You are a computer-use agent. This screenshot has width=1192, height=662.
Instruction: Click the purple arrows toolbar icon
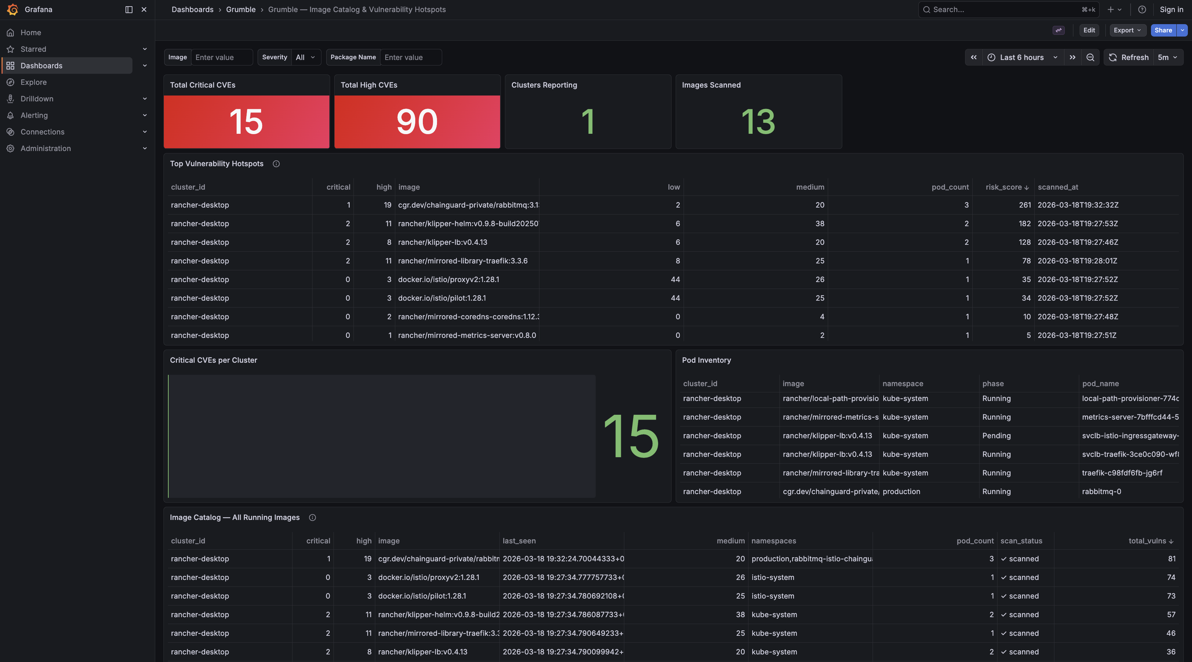[x=1059, y=30]
